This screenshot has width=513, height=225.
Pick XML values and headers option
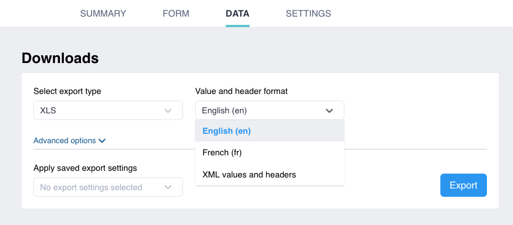pos(249,175)
